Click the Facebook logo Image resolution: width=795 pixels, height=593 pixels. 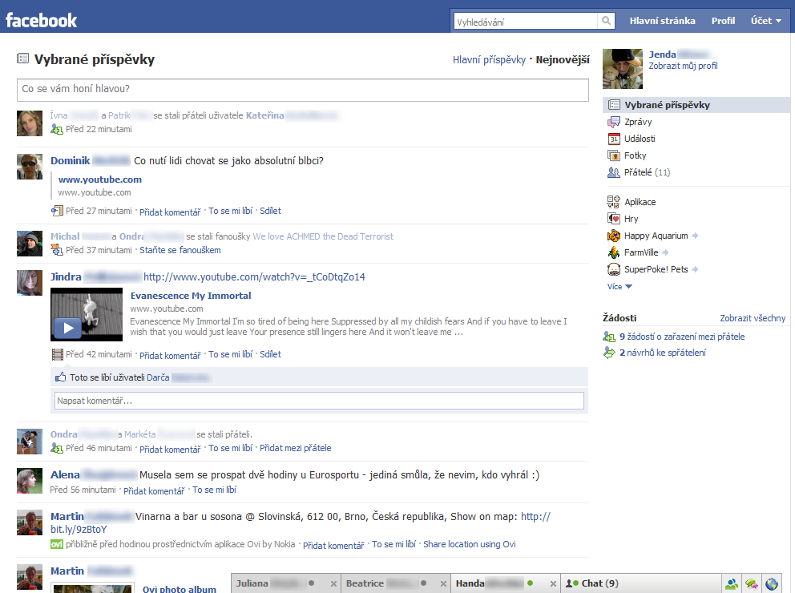coord(42,20)
